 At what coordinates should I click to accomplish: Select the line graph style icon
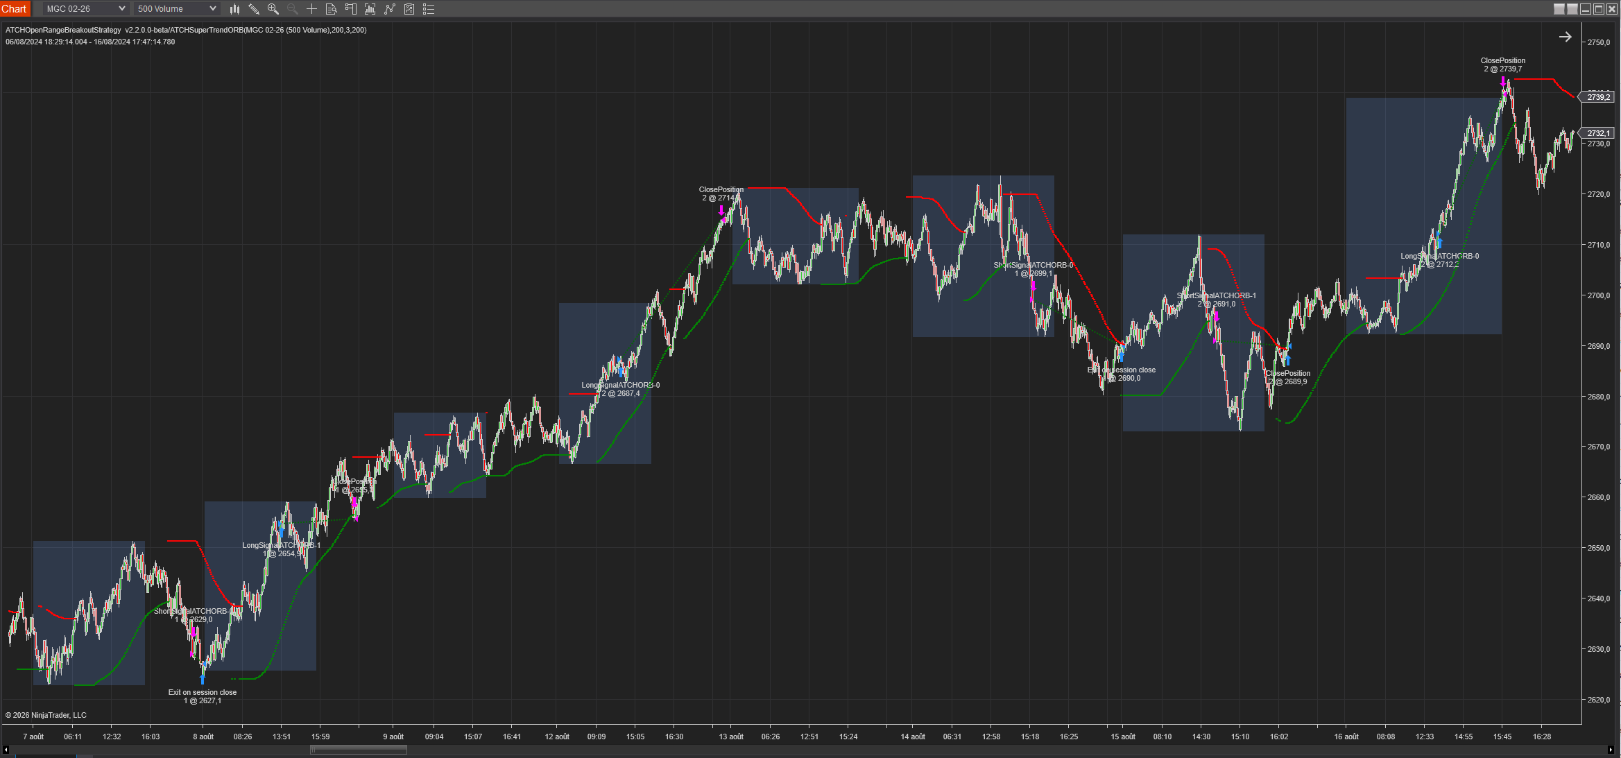389,9
